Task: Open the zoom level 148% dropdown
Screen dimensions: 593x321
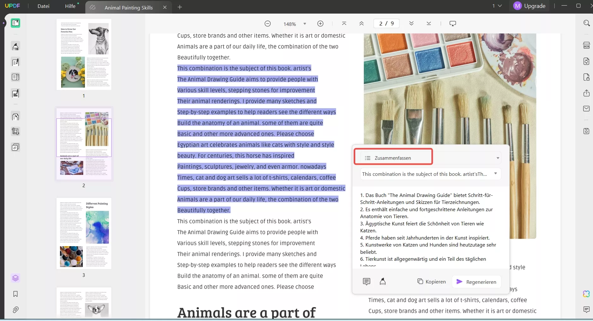Action: click(305, 24)
